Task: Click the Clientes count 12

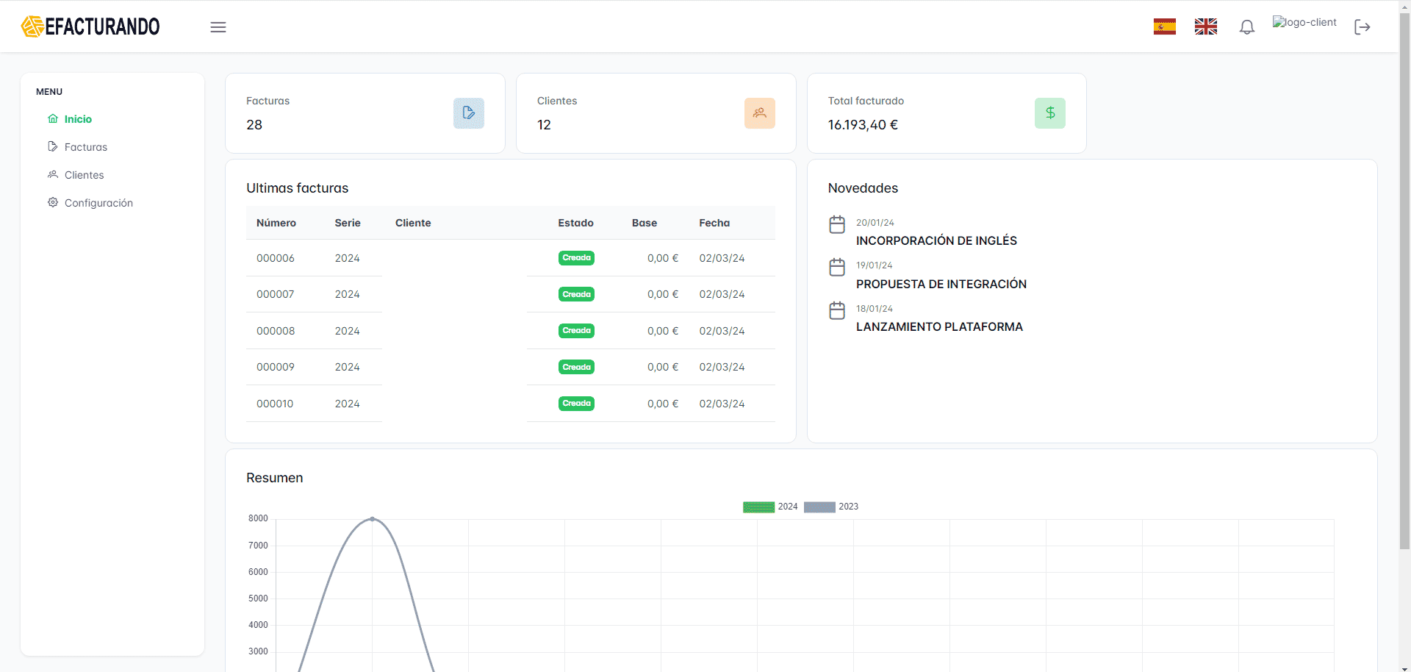Action: point(544,125)
